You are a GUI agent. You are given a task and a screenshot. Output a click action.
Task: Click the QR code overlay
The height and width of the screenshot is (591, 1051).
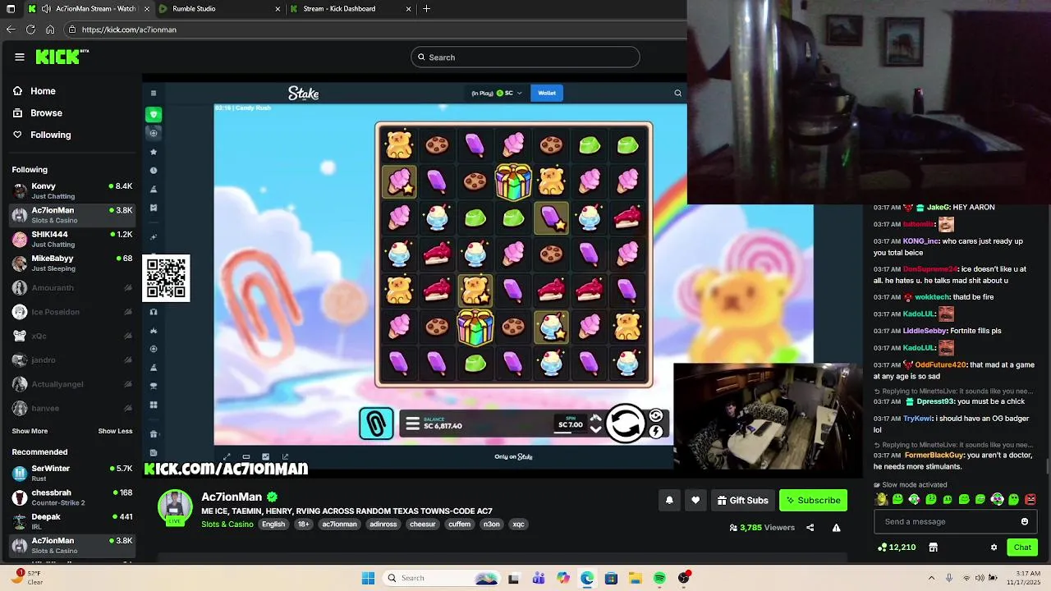[x=166, y=278]
